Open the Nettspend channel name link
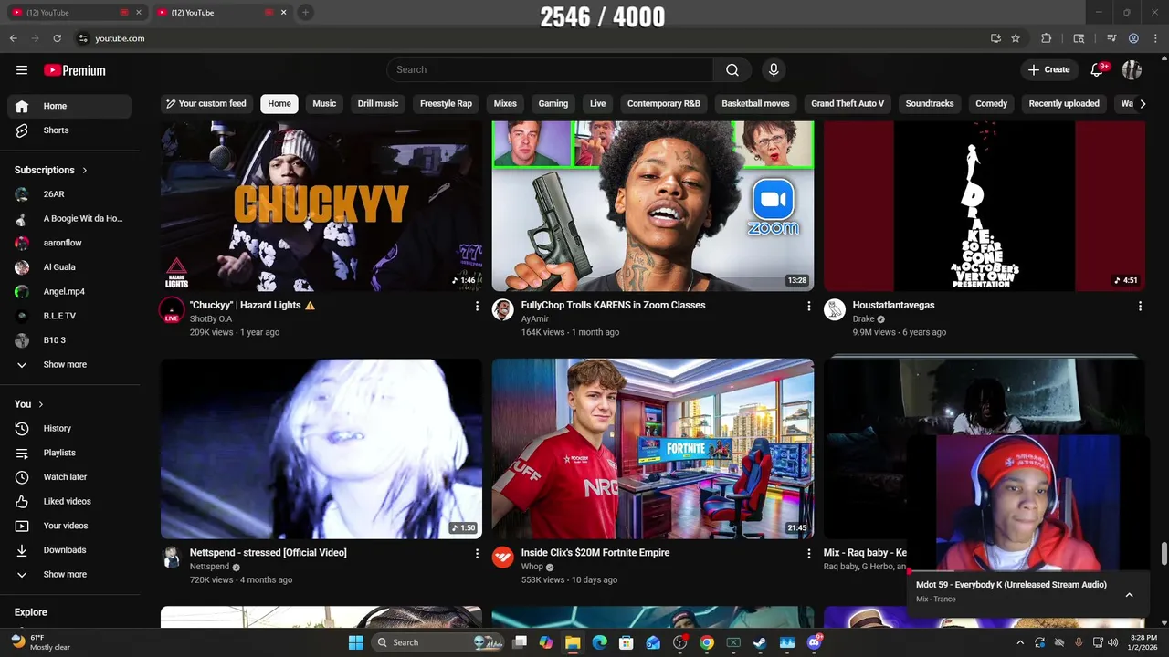 click(x=209, y=567)
